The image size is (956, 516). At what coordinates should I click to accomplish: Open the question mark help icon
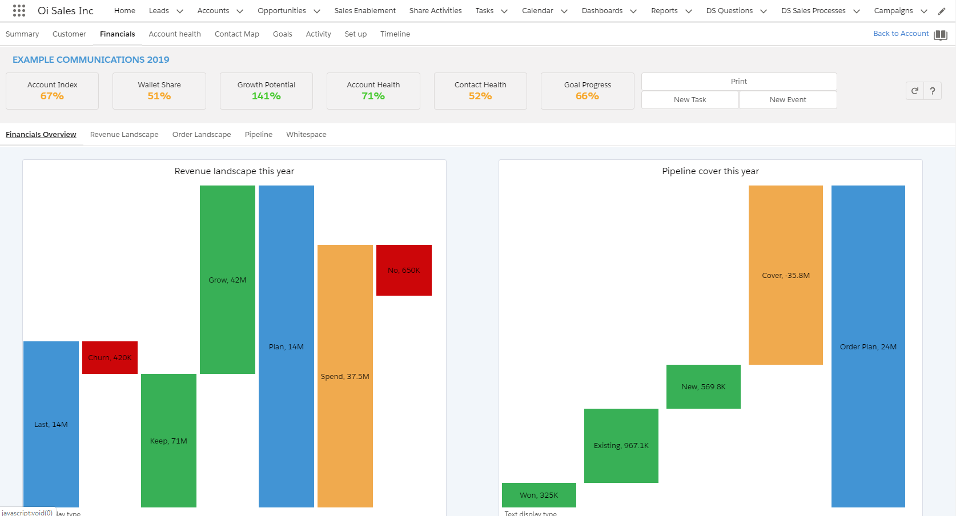[x=933, y=91]
